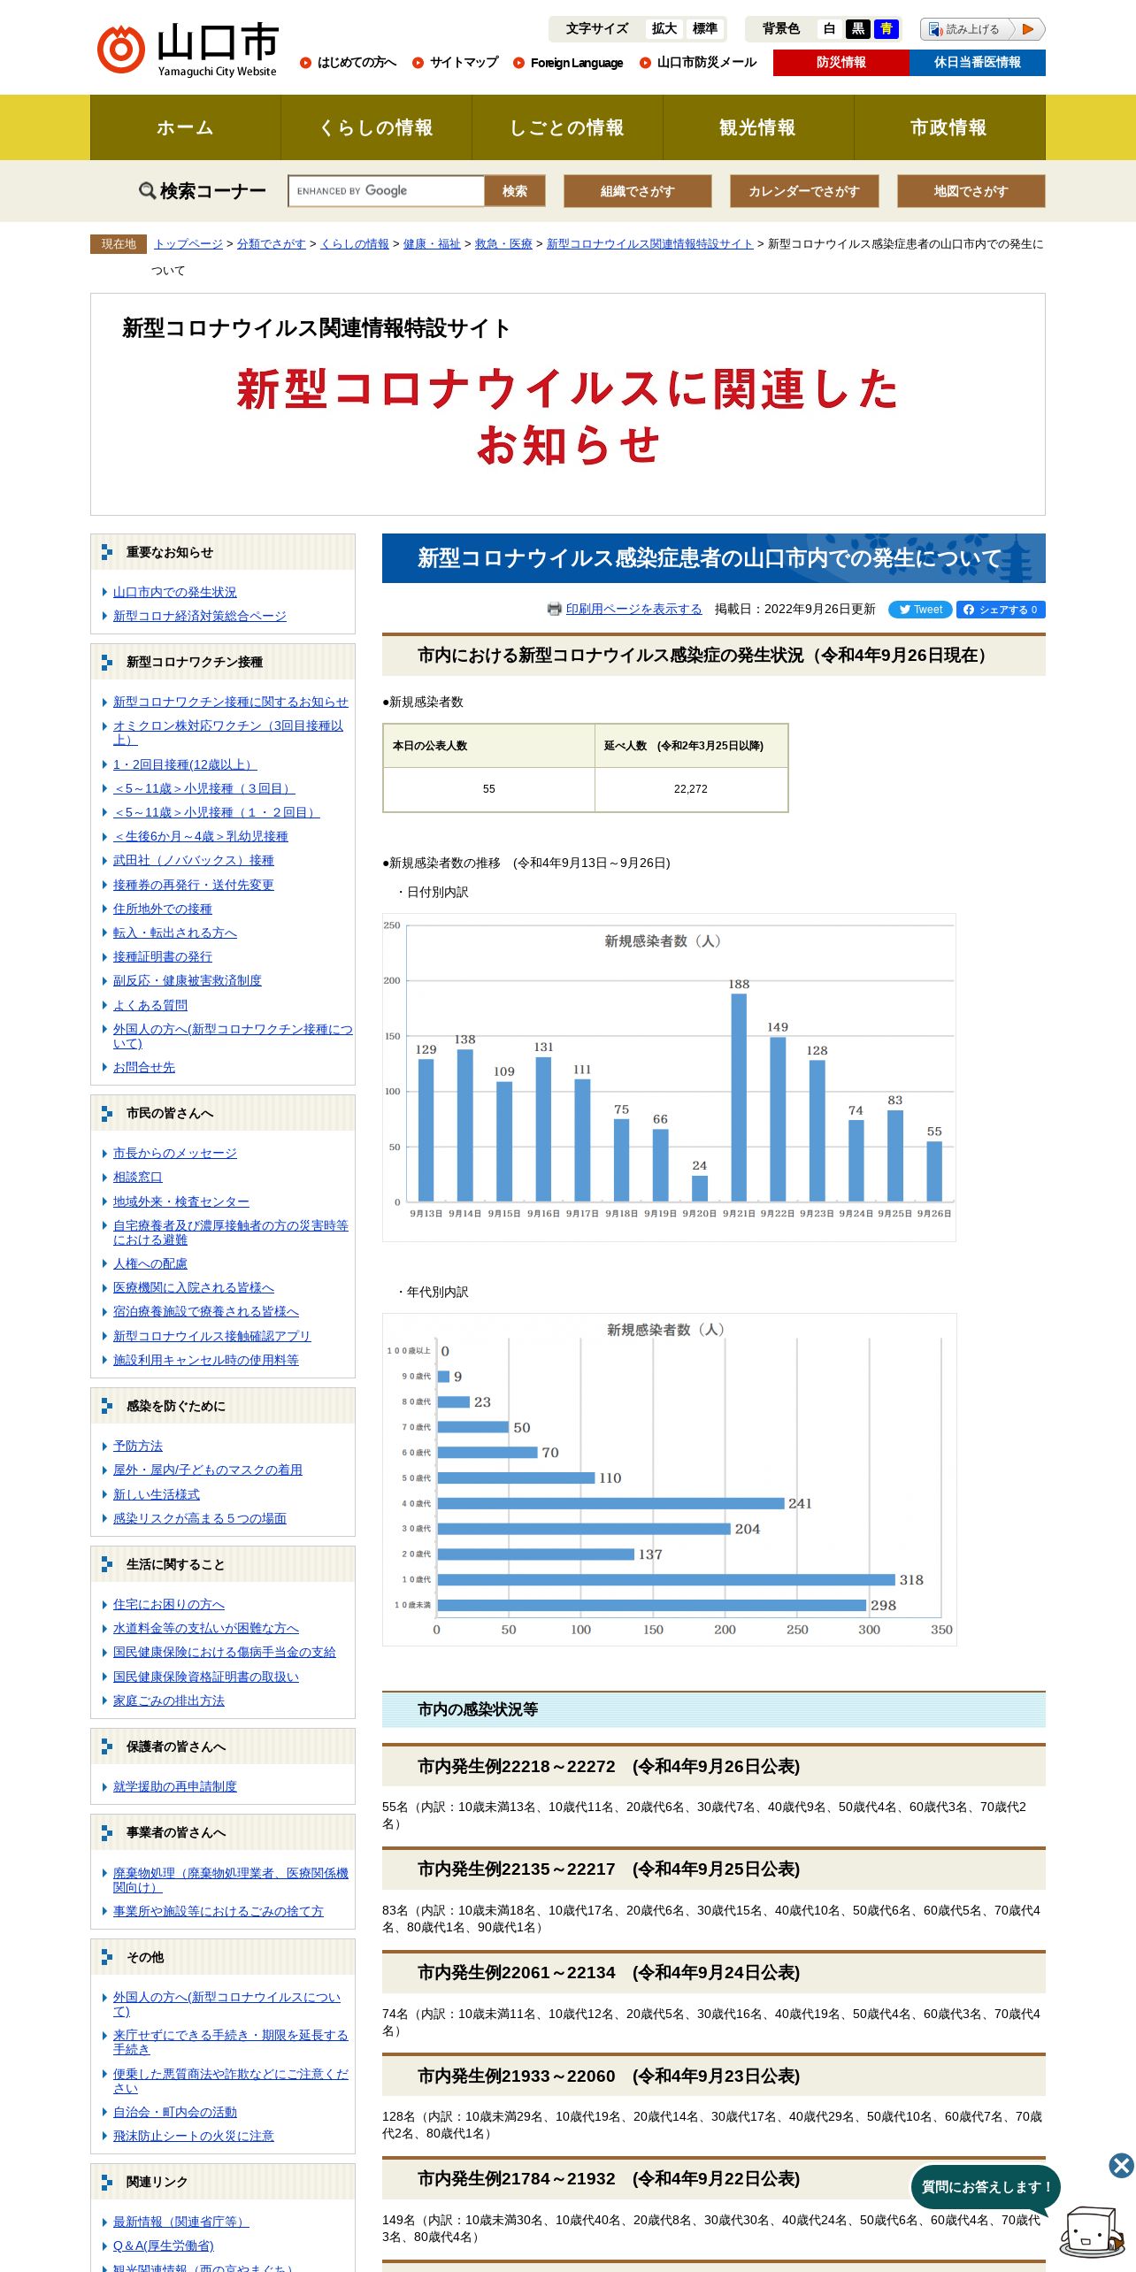Viewport: 1136px width, 2272px height.
Task: Open 予防方法 sidebar link
Action: tap(138, 1446)
